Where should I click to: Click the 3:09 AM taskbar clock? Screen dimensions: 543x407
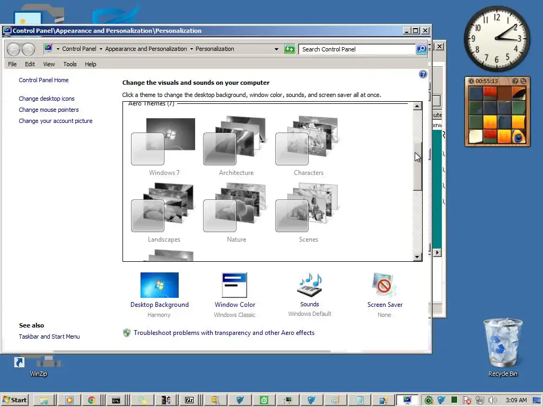[x=516, y=400]
